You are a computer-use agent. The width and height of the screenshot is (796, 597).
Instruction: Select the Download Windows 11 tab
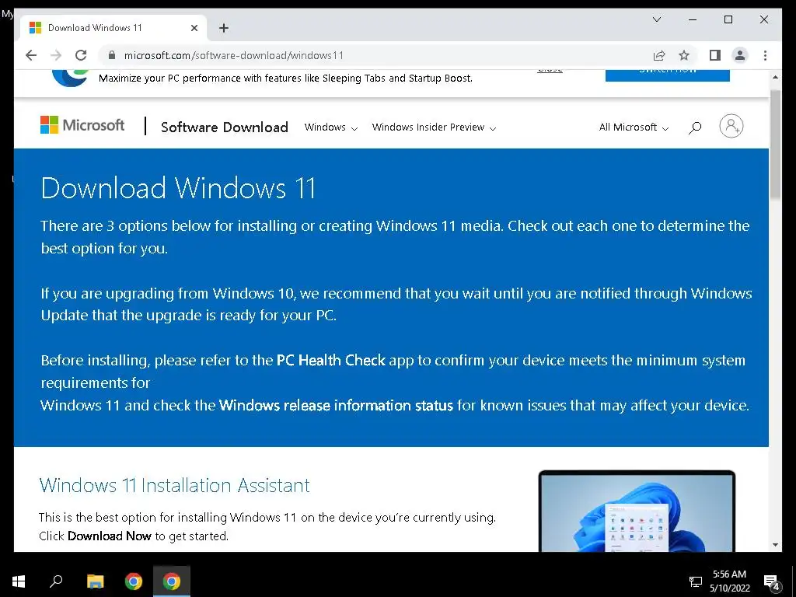point(113,28)
